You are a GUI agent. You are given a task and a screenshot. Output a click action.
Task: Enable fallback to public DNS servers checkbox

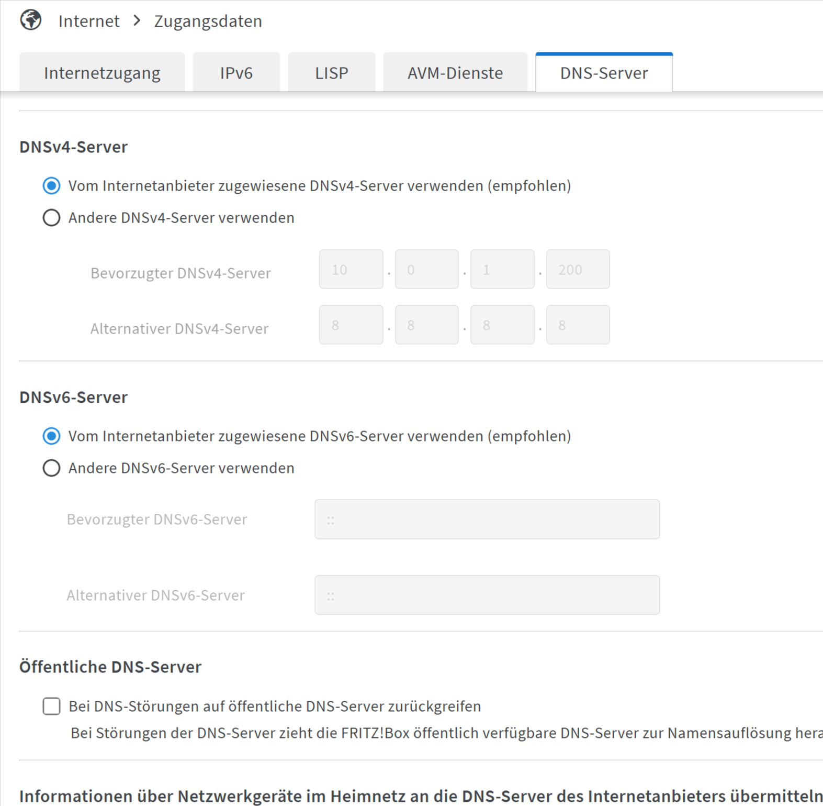[51, 706]
